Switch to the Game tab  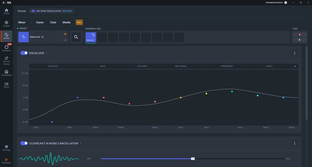tap(40, 22)
